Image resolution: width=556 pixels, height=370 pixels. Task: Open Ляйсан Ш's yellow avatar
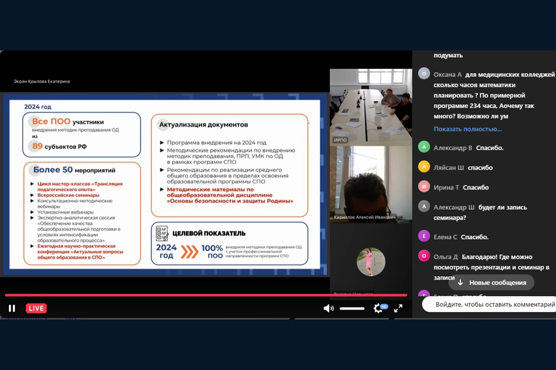click(424, 168)
